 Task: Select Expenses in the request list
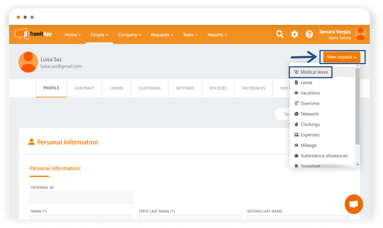coord(310,135)
